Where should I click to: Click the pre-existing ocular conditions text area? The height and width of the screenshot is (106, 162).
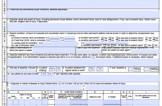coord(83,14)
